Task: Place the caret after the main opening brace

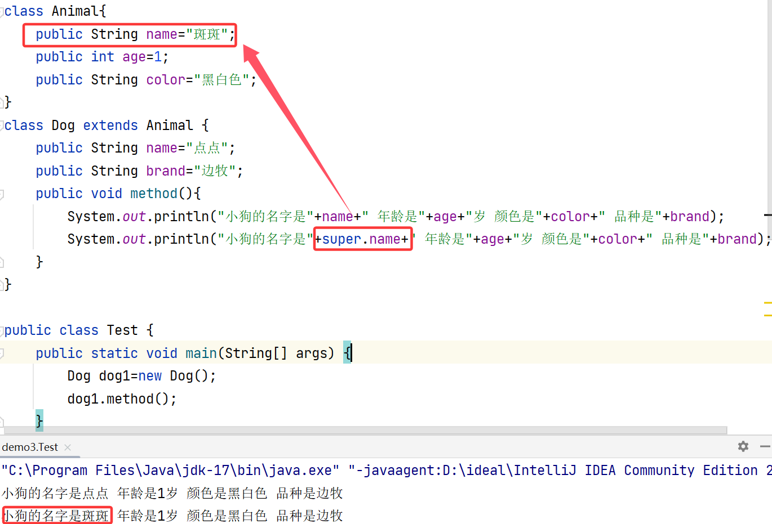Action: (x=352, y=353)
